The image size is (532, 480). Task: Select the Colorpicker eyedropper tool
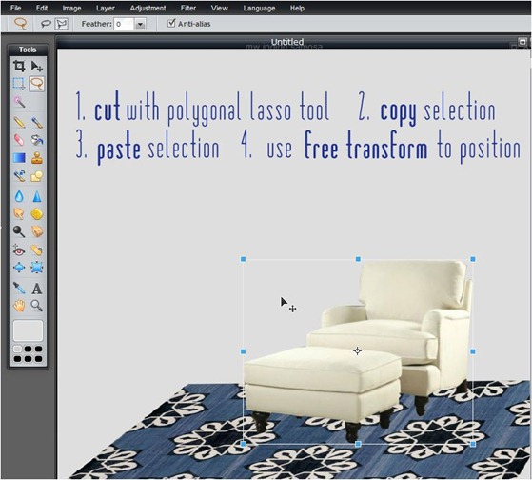point(19,289)
